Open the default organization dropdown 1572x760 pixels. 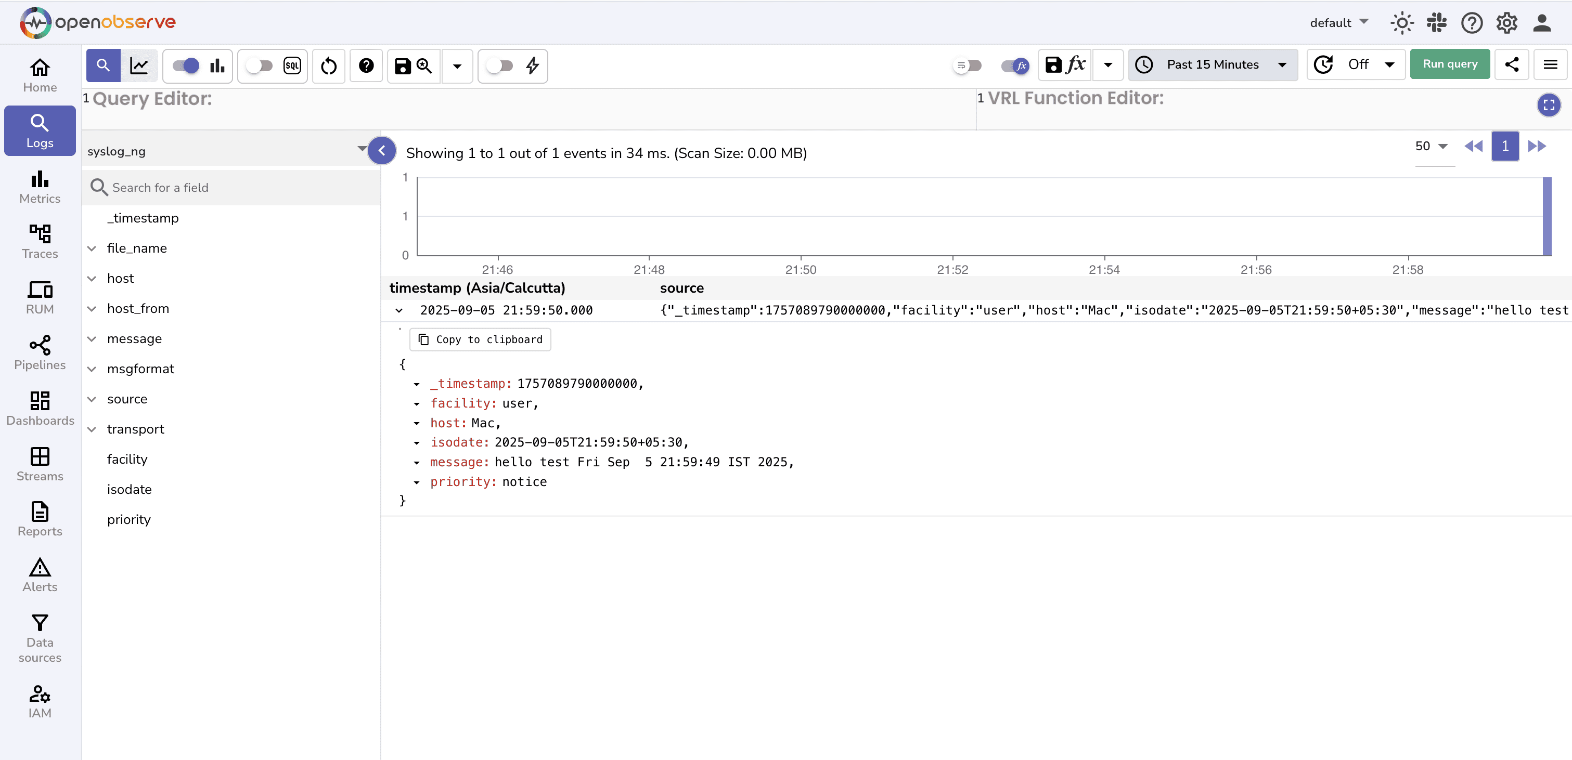1339,22
